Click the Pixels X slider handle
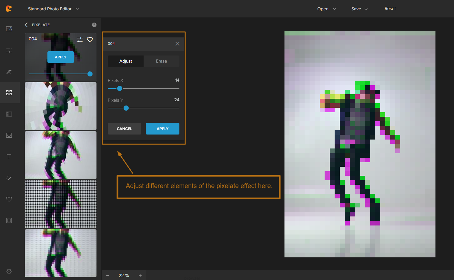 [120, 88]
